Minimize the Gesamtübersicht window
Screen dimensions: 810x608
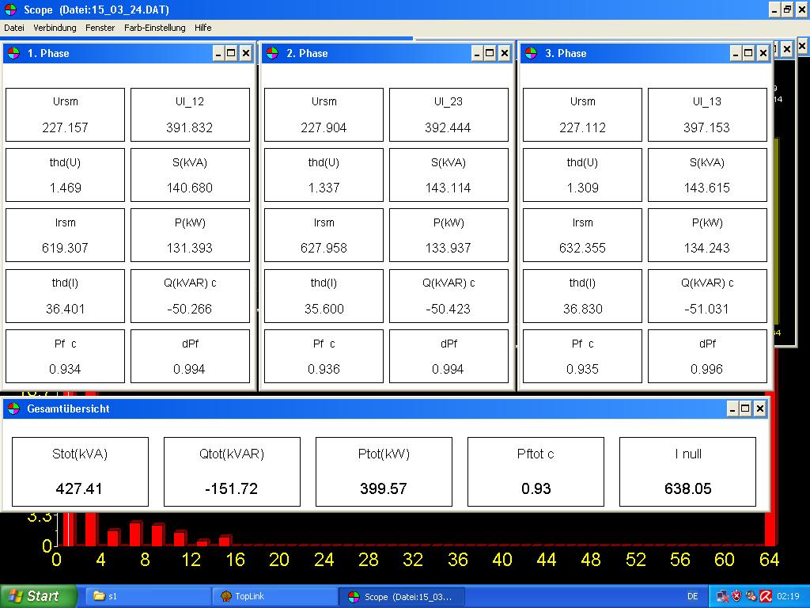point(732,409)
